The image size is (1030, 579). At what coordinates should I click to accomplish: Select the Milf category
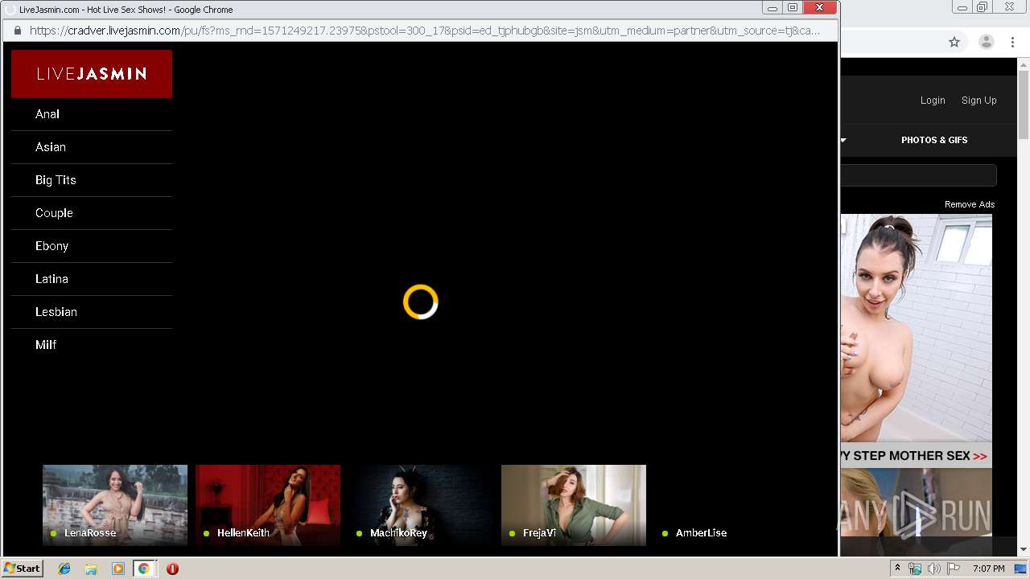92,345
